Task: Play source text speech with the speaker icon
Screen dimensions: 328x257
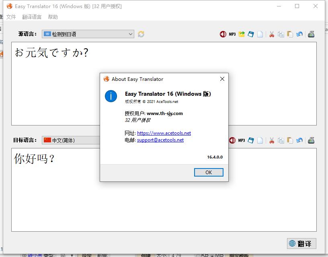Action: coord(223,34)
